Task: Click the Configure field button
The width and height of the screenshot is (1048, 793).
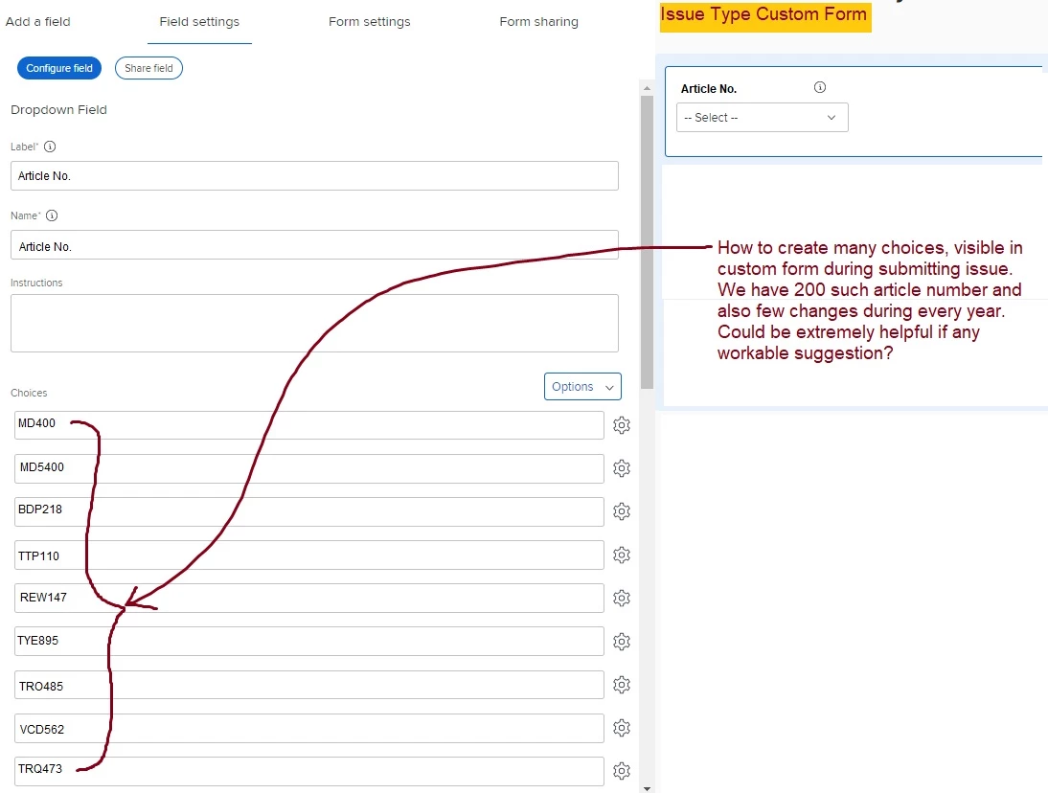Action: pyautogui.click(x=59, y=68)
